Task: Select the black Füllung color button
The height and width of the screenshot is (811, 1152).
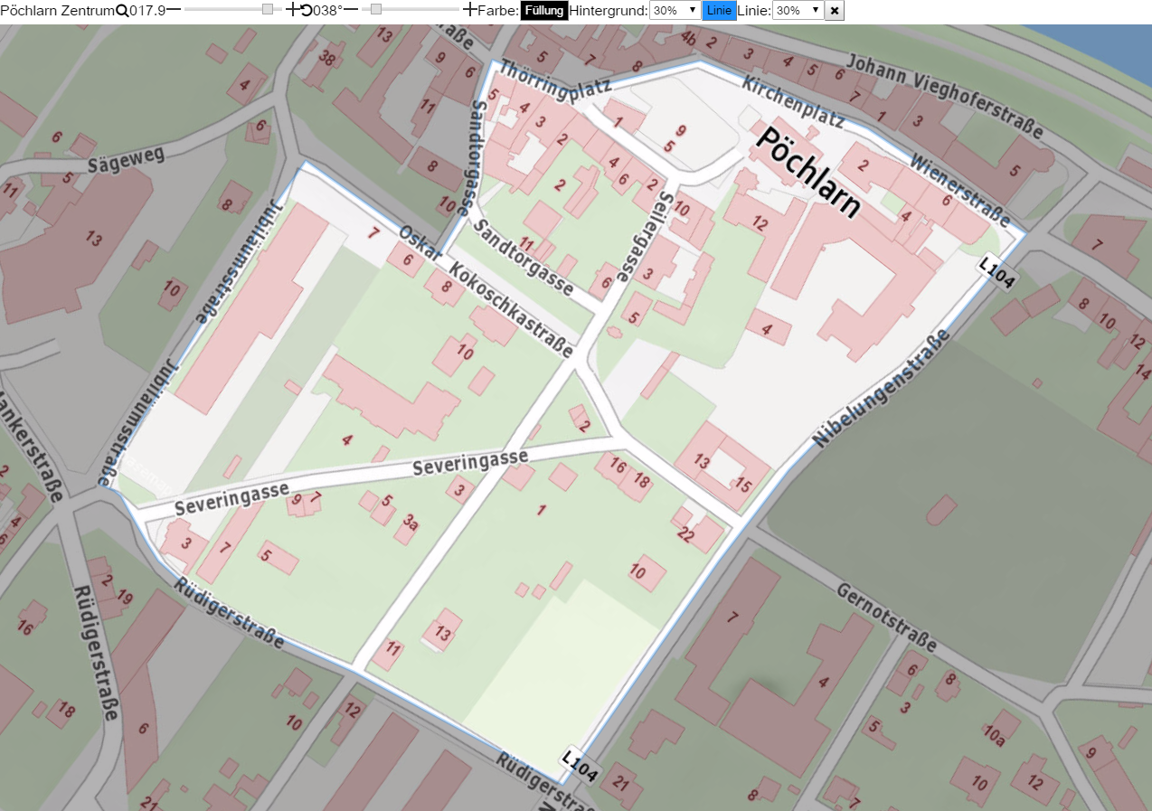Action: point(544,11)
